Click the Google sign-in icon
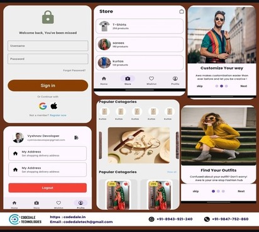 pos(43,106)
